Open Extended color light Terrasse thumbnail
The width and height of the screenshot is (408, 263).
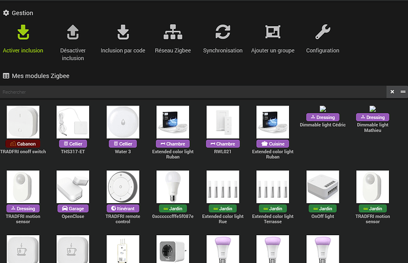(x=273, y=187)
